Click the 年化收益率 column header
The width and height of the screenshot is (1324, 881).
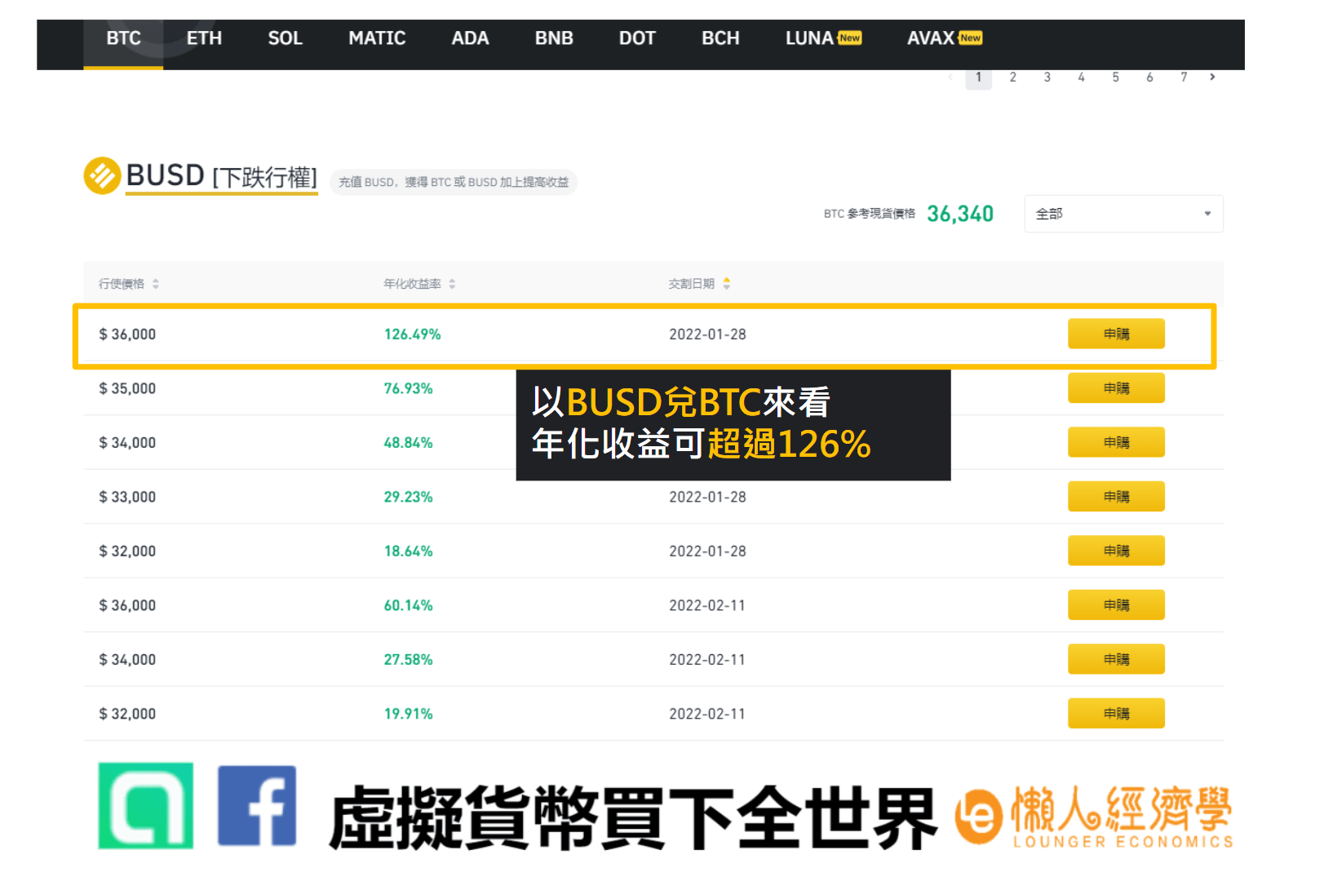(x=413, y=284)
